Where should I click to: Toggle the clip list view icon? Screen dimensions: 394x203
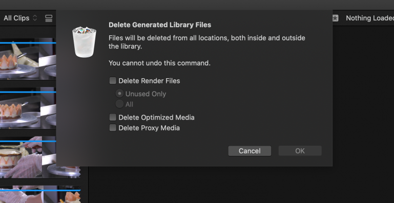click(49, 18)
